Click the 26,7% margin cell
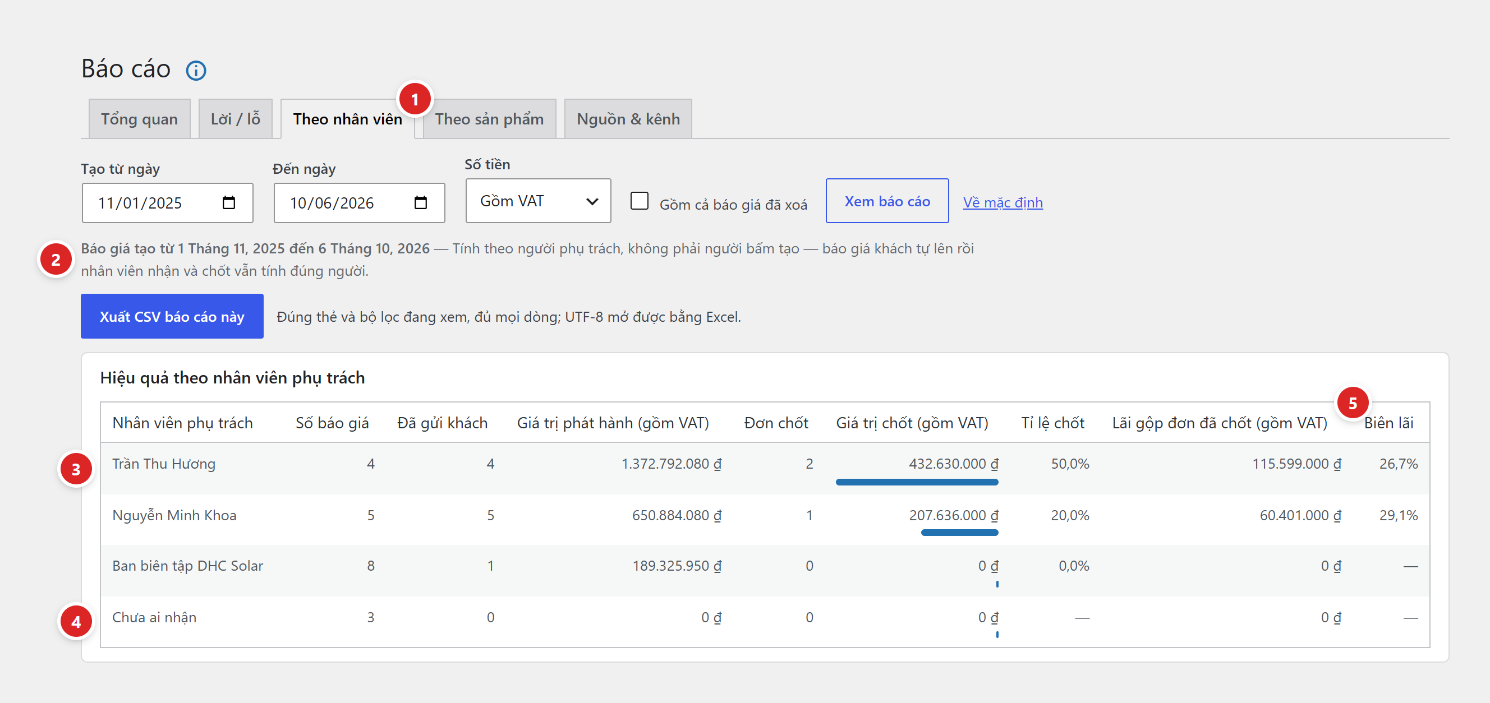The image size is (1490, 703). tap(1398, 464)
